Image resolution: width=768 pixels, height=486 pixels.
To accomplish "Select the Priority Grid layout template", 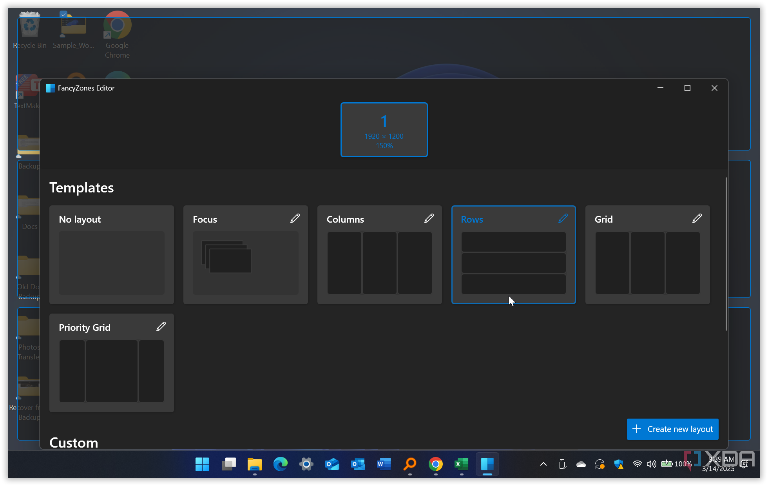I will pyautogui.click(x=112, y=363).
